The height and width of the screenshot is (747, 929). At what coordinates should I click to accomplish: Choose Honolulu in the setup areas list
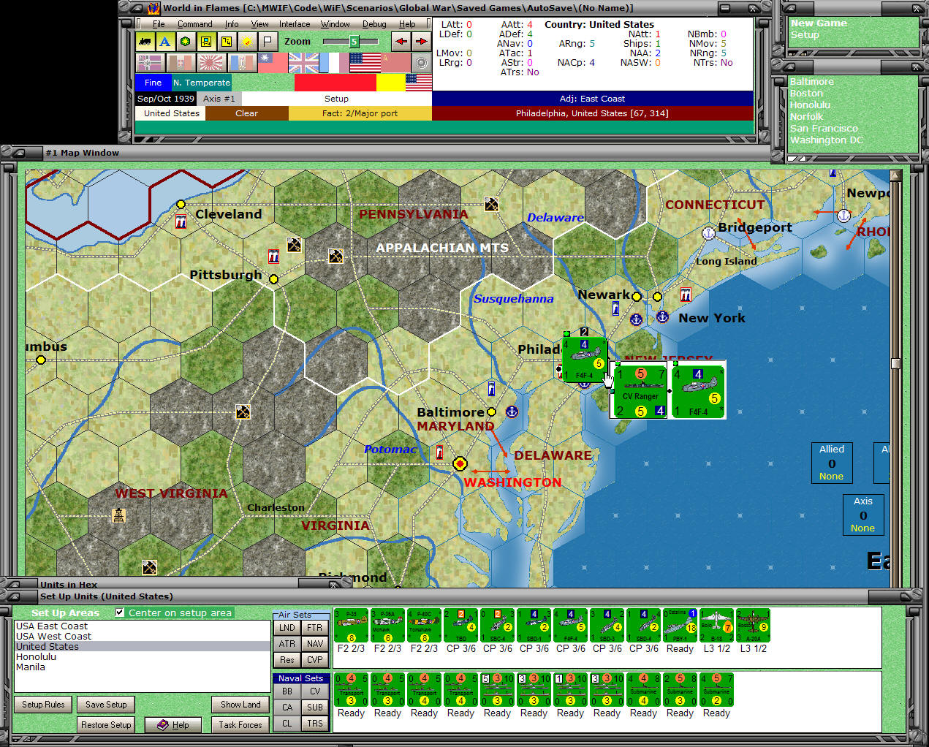tap(37, 657)
